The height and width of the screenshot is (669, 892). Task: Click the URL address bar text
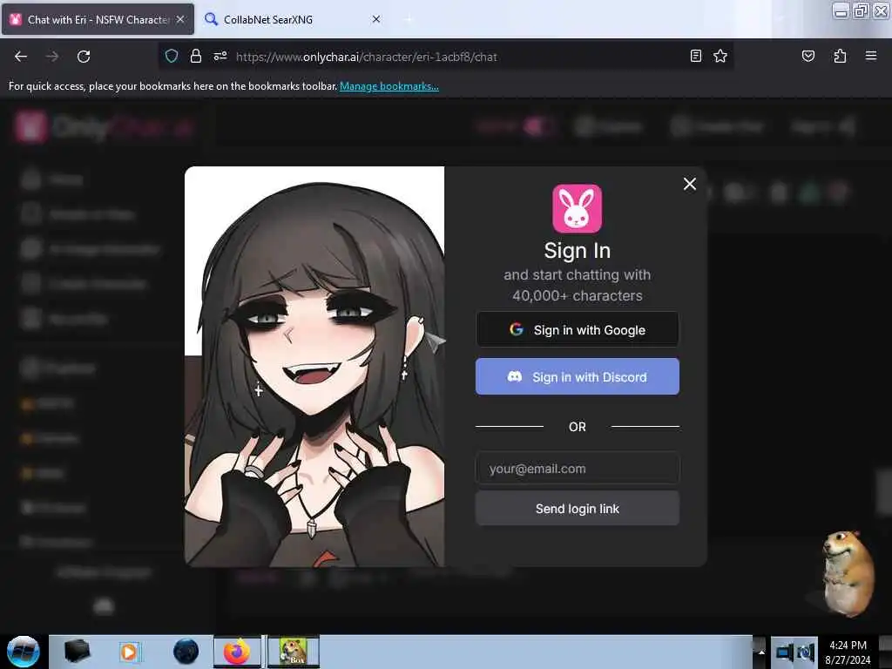pos(367,57)
